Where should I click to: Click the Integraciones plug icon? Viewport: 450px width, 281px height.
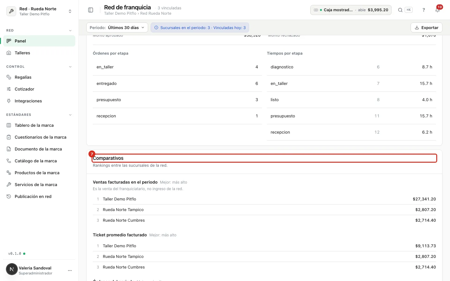[x=9, y=101]
